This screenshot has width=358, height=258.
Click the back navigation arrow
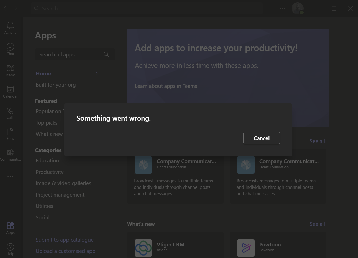[x=5, y=8]
